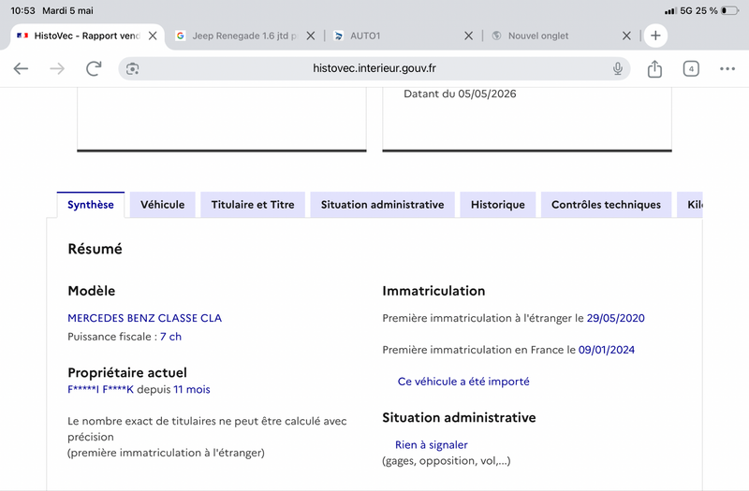Click the 7 ch fiscal power value
Image resolution: width=749 pixels, height=491 pixels.
[170, 337]
